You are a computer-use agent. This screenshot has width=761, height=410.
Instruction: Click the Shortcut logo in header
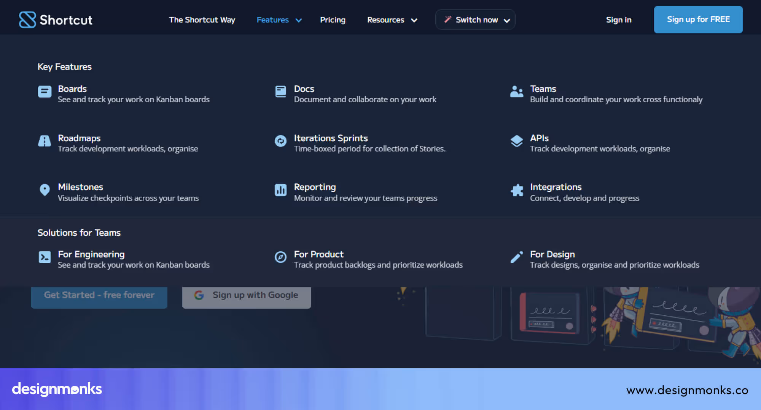56,20
